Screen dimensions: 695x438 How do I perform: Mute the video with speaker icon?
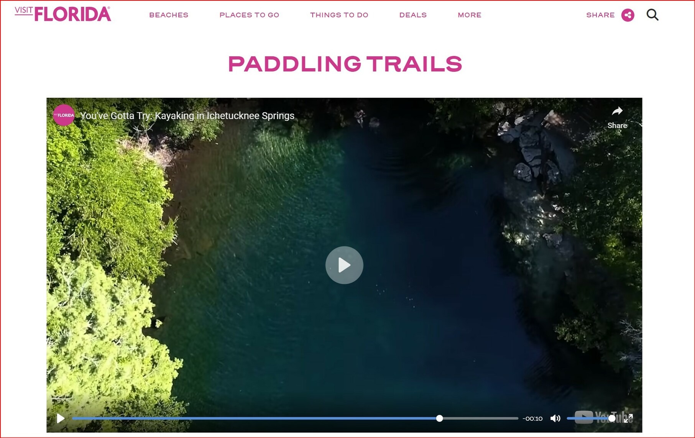click(555, 418)
